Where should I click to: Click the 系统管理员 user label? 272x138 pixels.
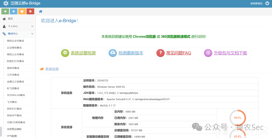point(256,4)
